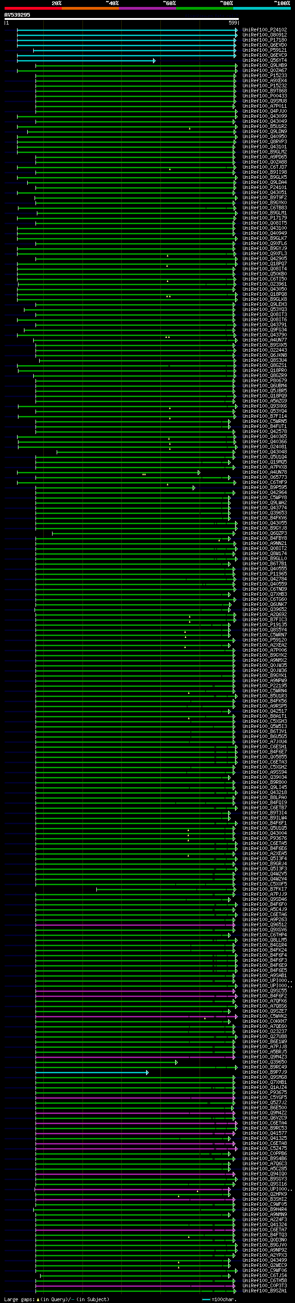The height and width of the screenshot is (1303, 295).
Task: Select hit UniRef100_B9H4R4
Action: tap(265, 1210)
